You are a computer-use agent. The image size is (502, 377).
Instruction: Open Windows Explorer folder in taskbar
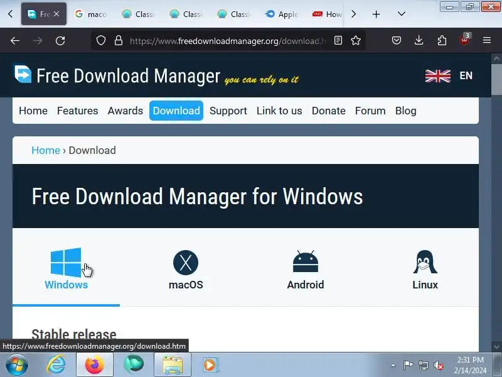click(172, 365)
